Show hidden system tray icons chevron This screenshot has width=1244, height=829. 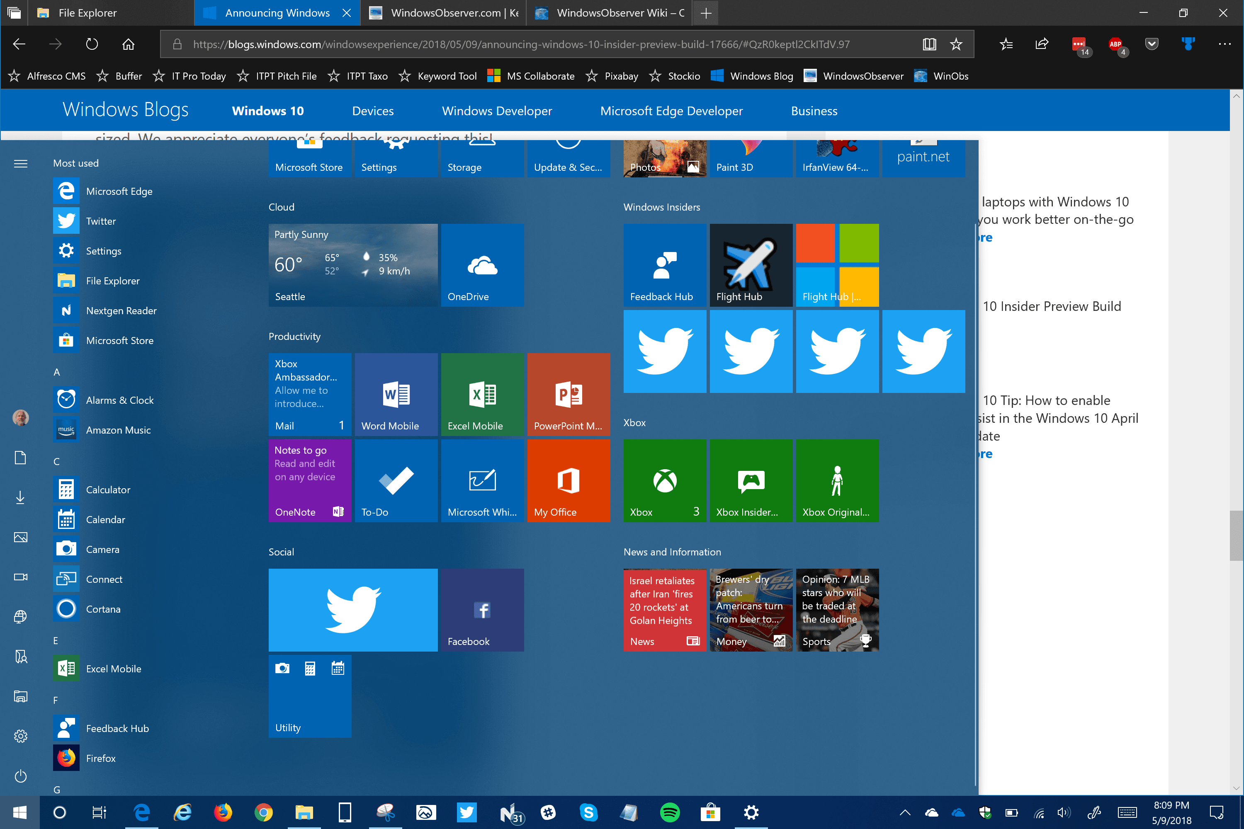(x=904, y=812)
